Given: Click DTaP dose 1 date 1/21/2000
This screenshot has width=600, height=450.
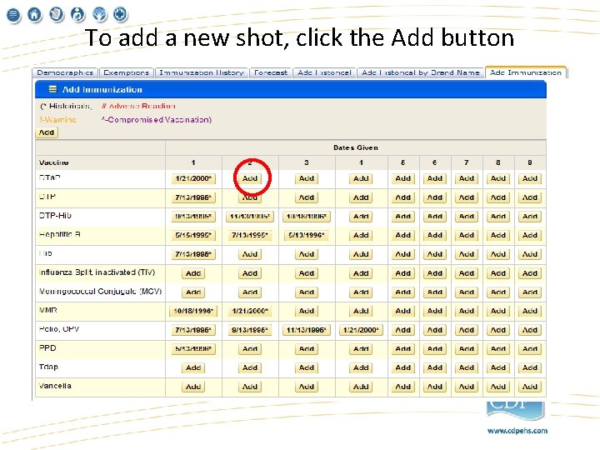Looking at the screenshot, I should (193, 178).
